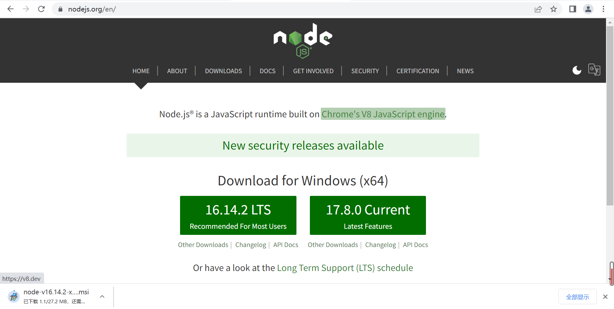
Task: Click the address bar URL
Action: click(x=92, y=9)
